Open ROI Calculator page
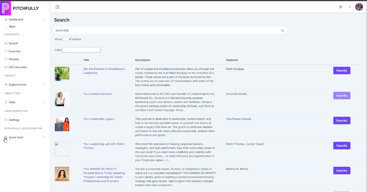367x192 pixels. pos(18,67)
